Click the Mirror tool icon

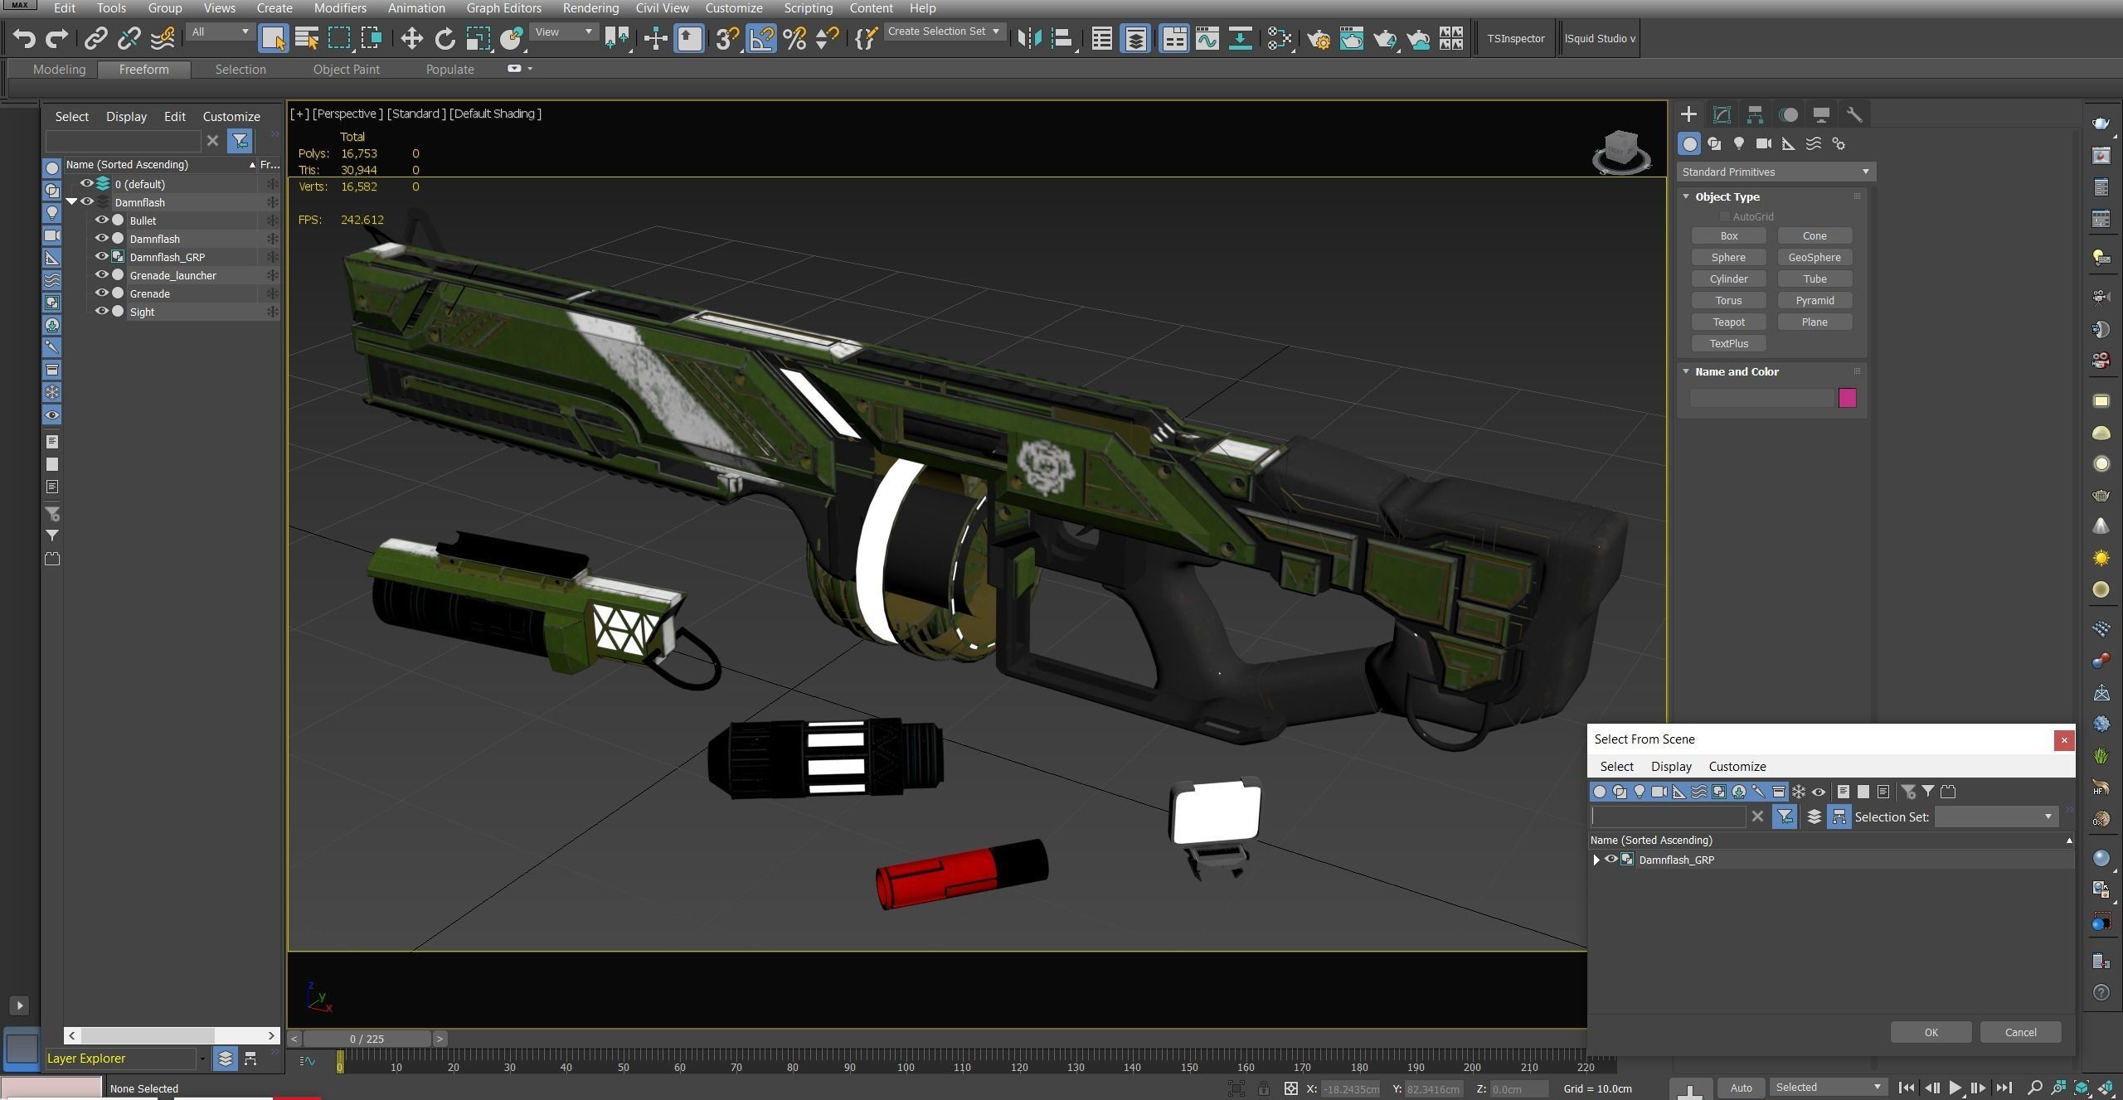click(x=1029, y=38)
